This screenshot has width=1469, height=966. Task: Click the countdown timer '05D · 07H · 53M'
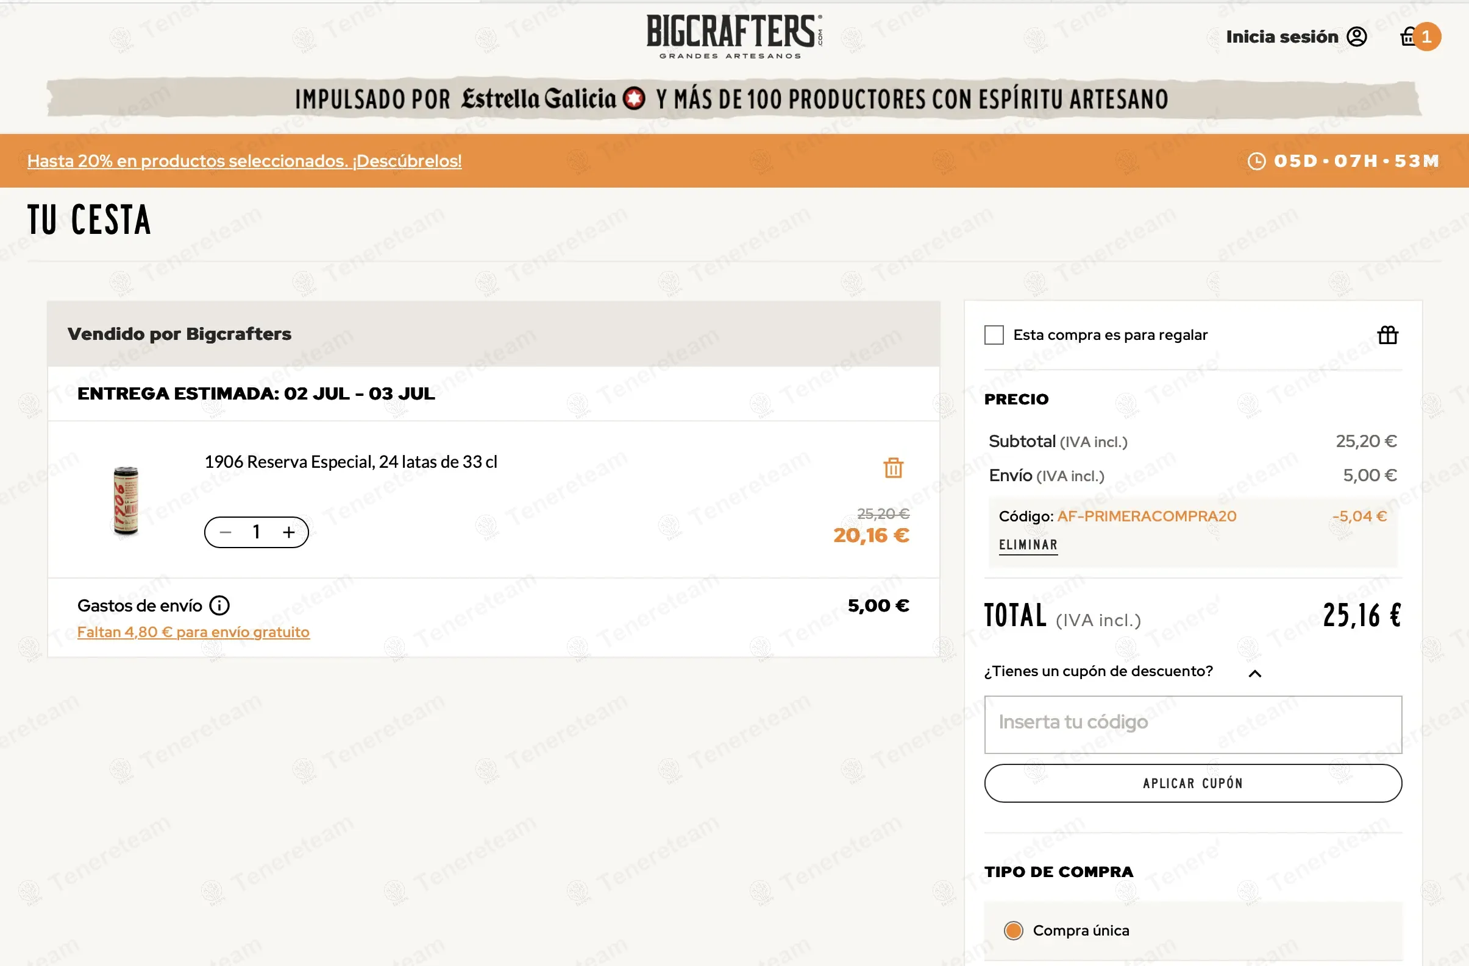click(1356, 161)
